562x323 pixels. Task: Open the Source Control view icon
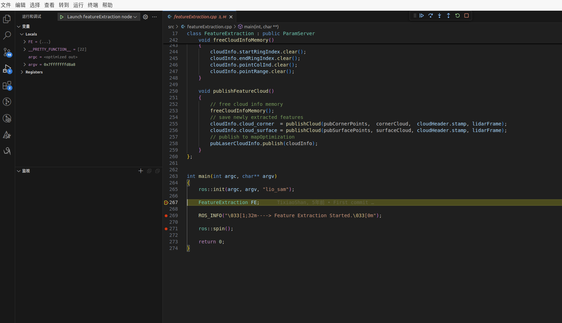coord(7,52)
